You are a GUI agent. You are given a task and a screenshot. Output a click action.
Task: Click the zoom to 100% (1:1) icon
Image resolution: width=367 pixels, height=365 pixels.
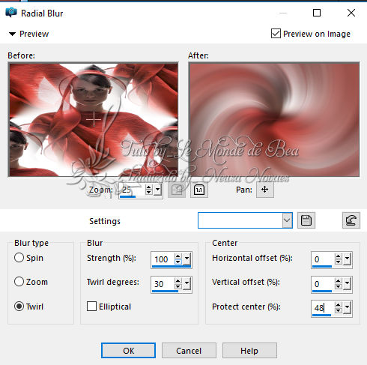[x=199, y=190]
